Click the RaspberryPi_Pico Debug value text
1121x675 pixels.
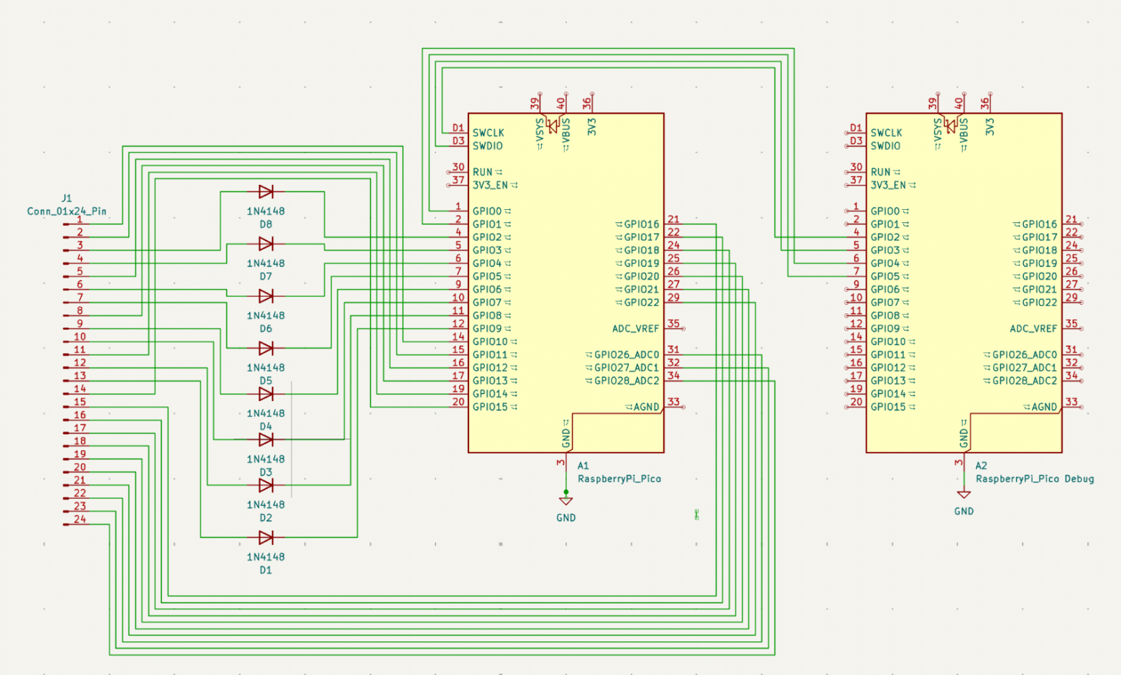click(x=1035, y=479)
